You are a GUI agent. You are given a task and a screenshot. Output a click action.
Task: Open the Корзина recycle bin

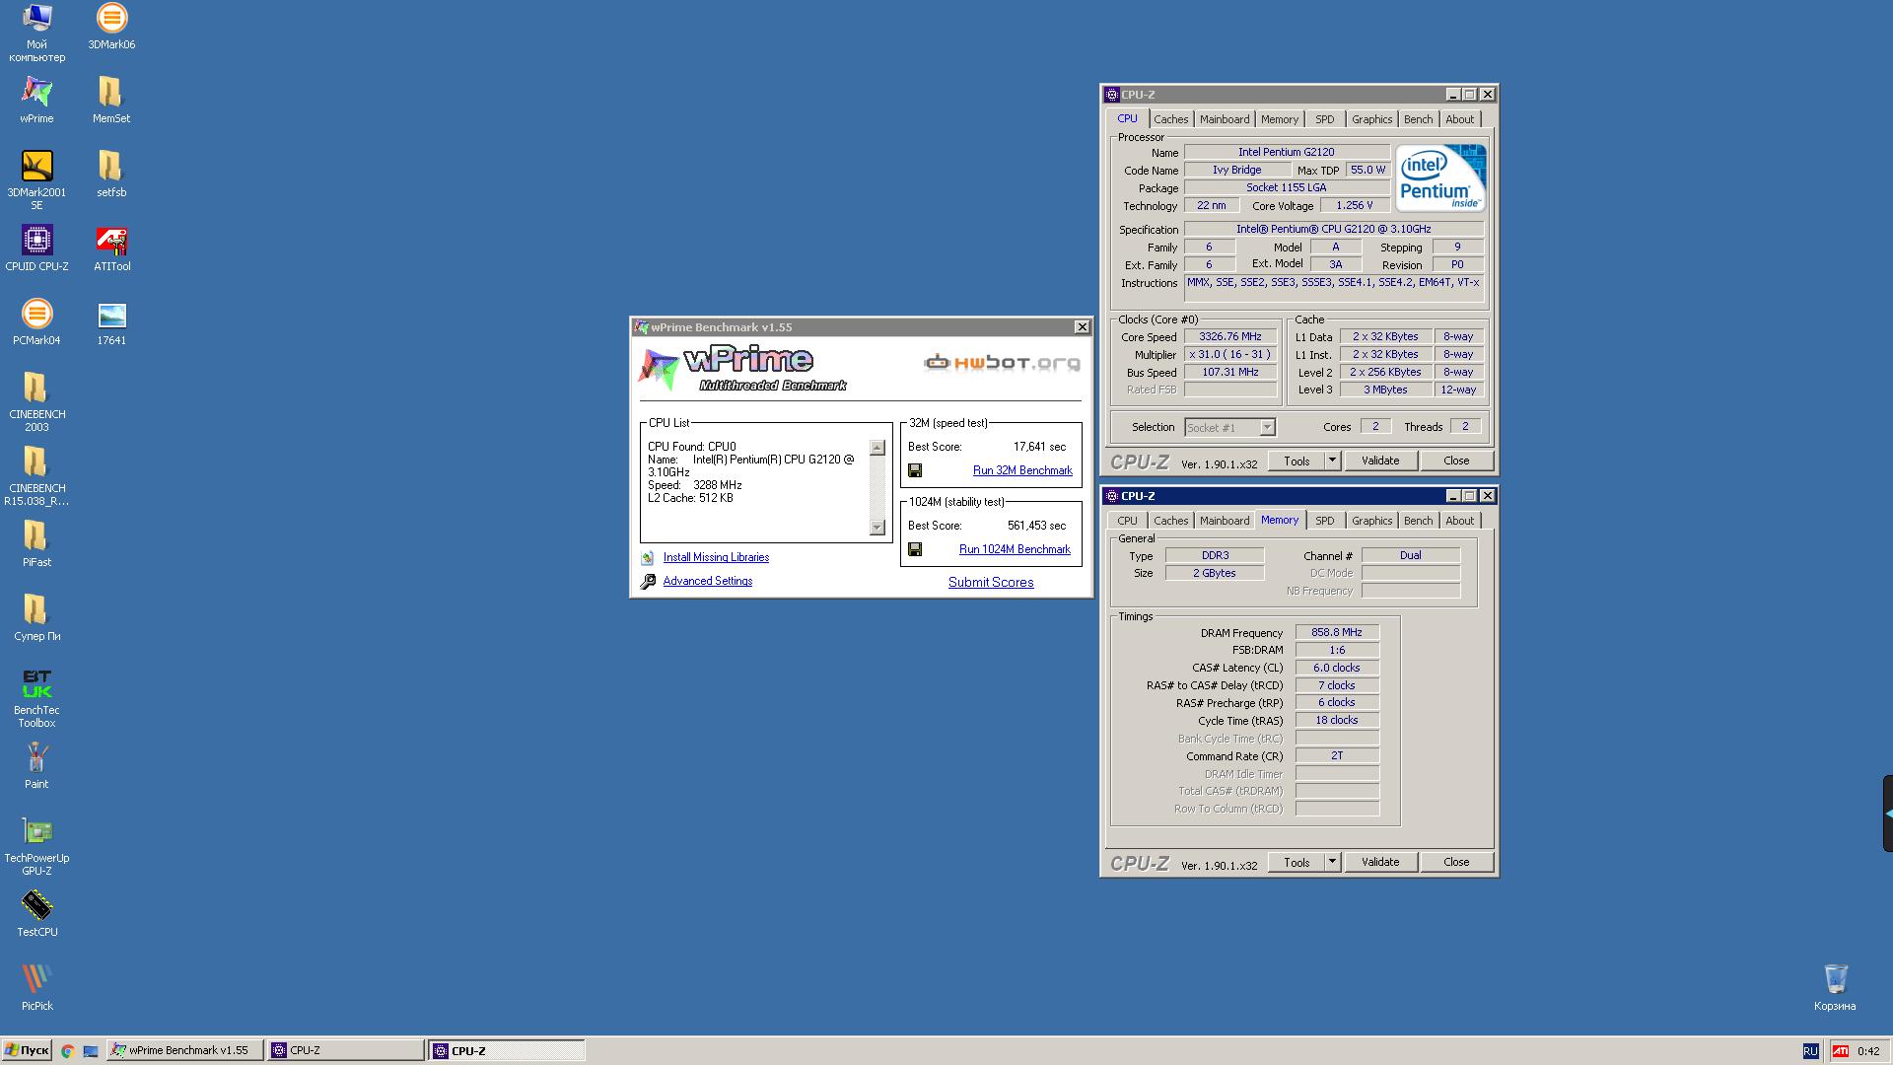(x=1835, y=987)
